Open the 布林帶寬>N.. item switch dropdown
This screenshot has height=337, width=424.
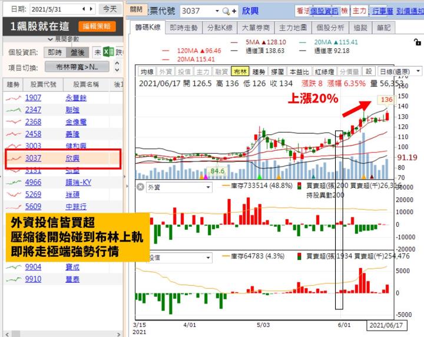pos(77,67)
